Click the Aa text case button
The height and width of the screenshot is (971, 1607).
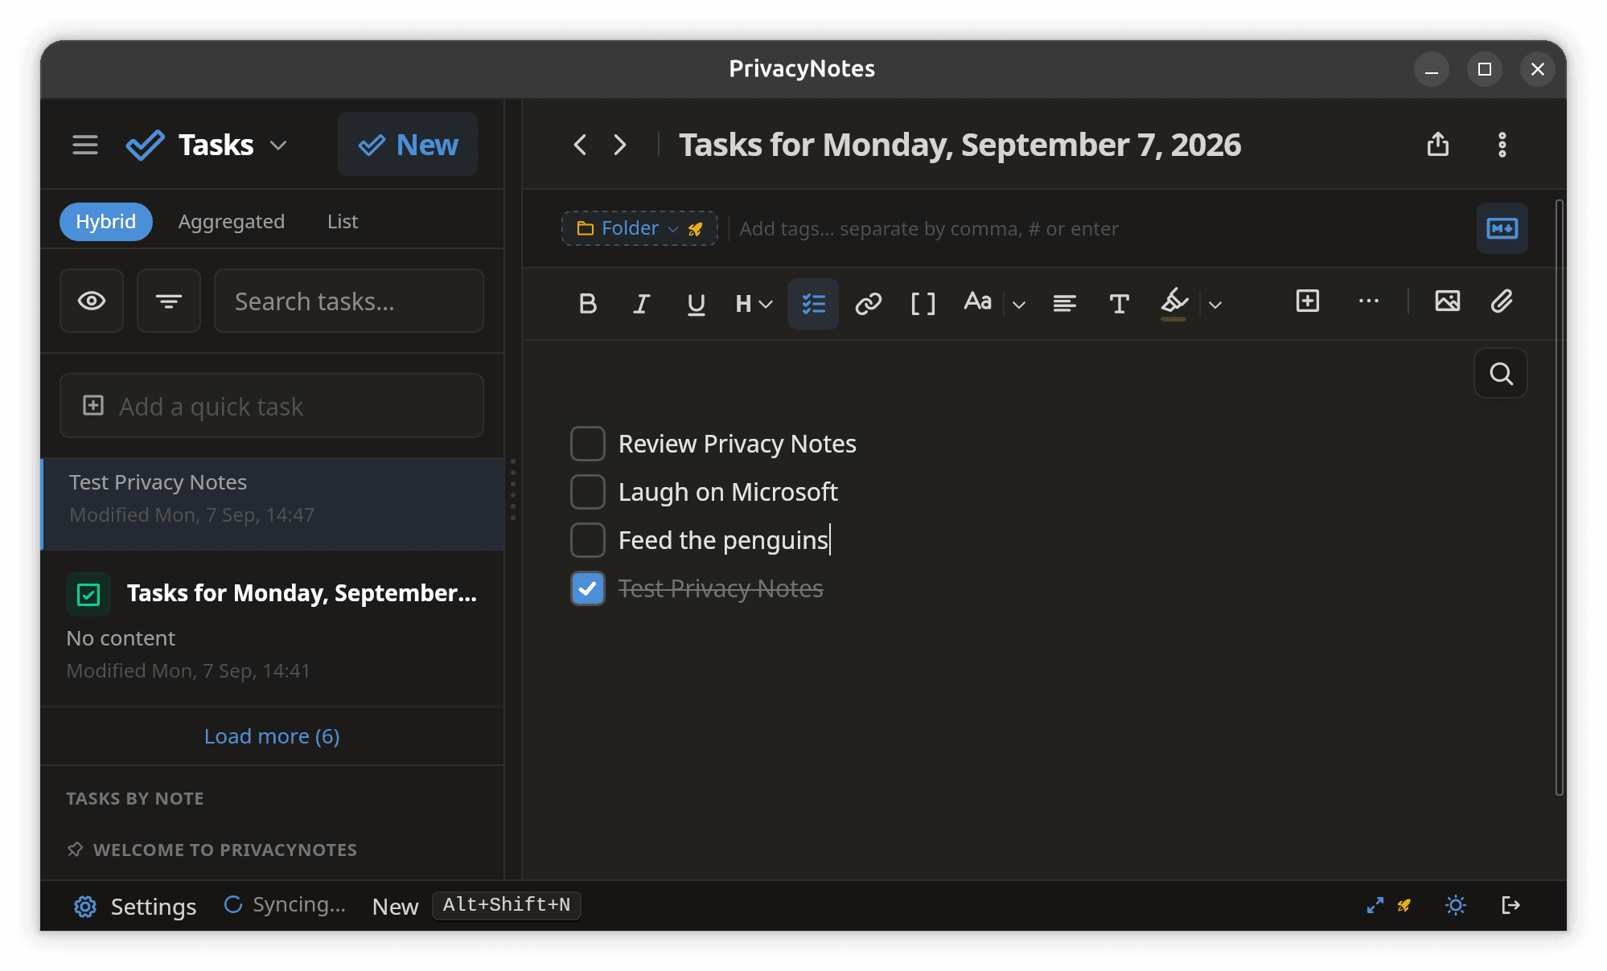977,301
